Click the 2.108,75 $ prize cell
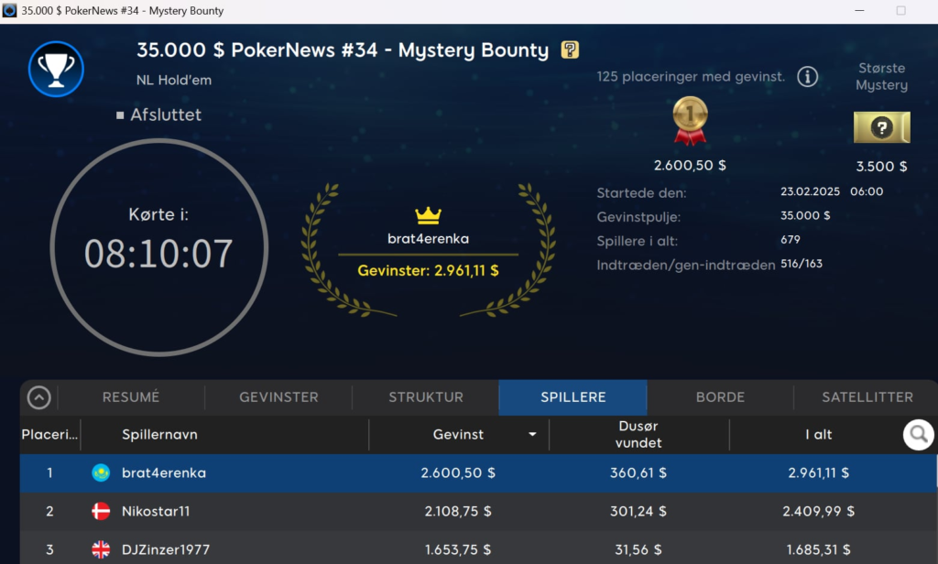 (x=458, y=511)
